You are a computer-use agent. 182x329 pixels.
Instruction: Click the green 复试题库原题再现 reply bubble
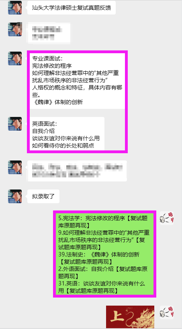pos(104,254)
